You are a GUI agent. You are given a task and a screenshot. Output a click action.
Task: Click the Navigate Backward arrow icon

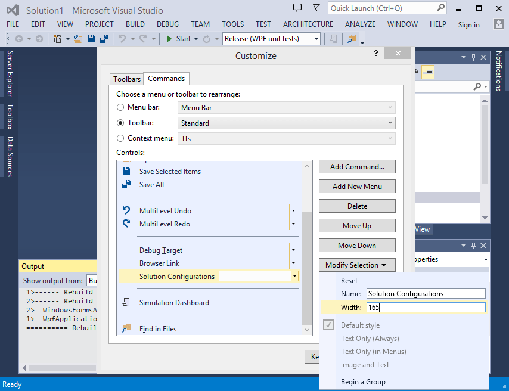pyautogui.click(x=19, y=38)
